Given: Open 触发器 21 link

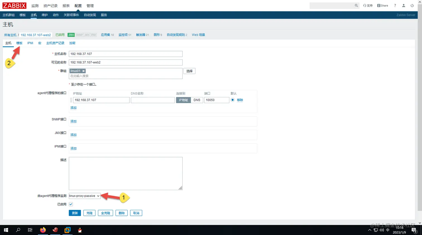Looking at the screenshot, I should [x=142, y=35].
